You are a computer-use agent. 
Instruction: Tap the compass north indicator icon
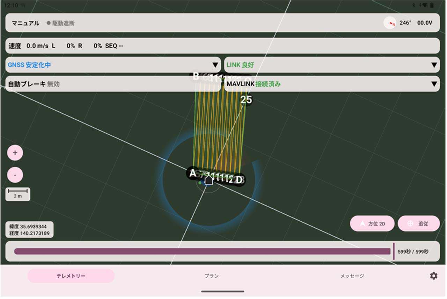pos(390,23)
